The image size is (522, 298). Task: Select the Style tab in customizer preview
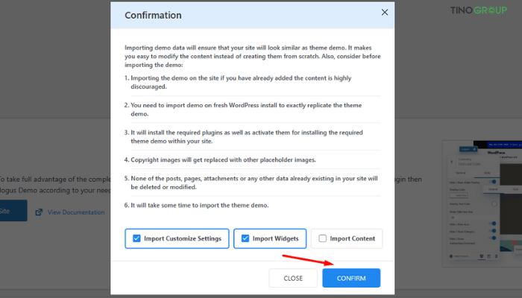click(487, 173)
